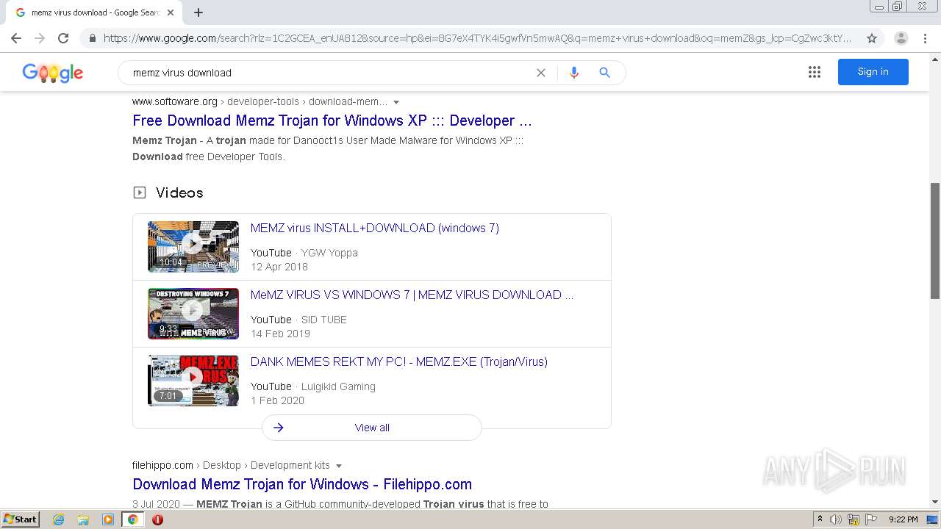941x529 pixels.
Task: Click the page vertical scrollbar thumb
Action: [935, 240]
